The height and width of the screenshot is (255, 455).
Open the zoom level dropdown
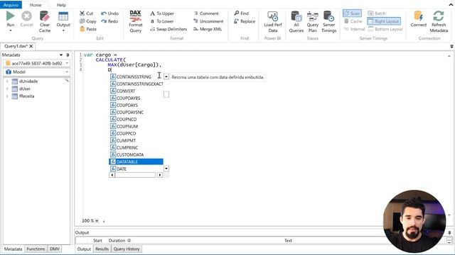(x=97, y=221)
